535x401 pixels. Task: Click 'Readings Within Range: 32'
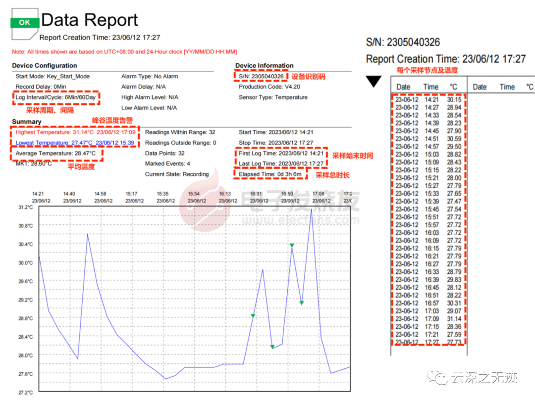pos(180,132)
